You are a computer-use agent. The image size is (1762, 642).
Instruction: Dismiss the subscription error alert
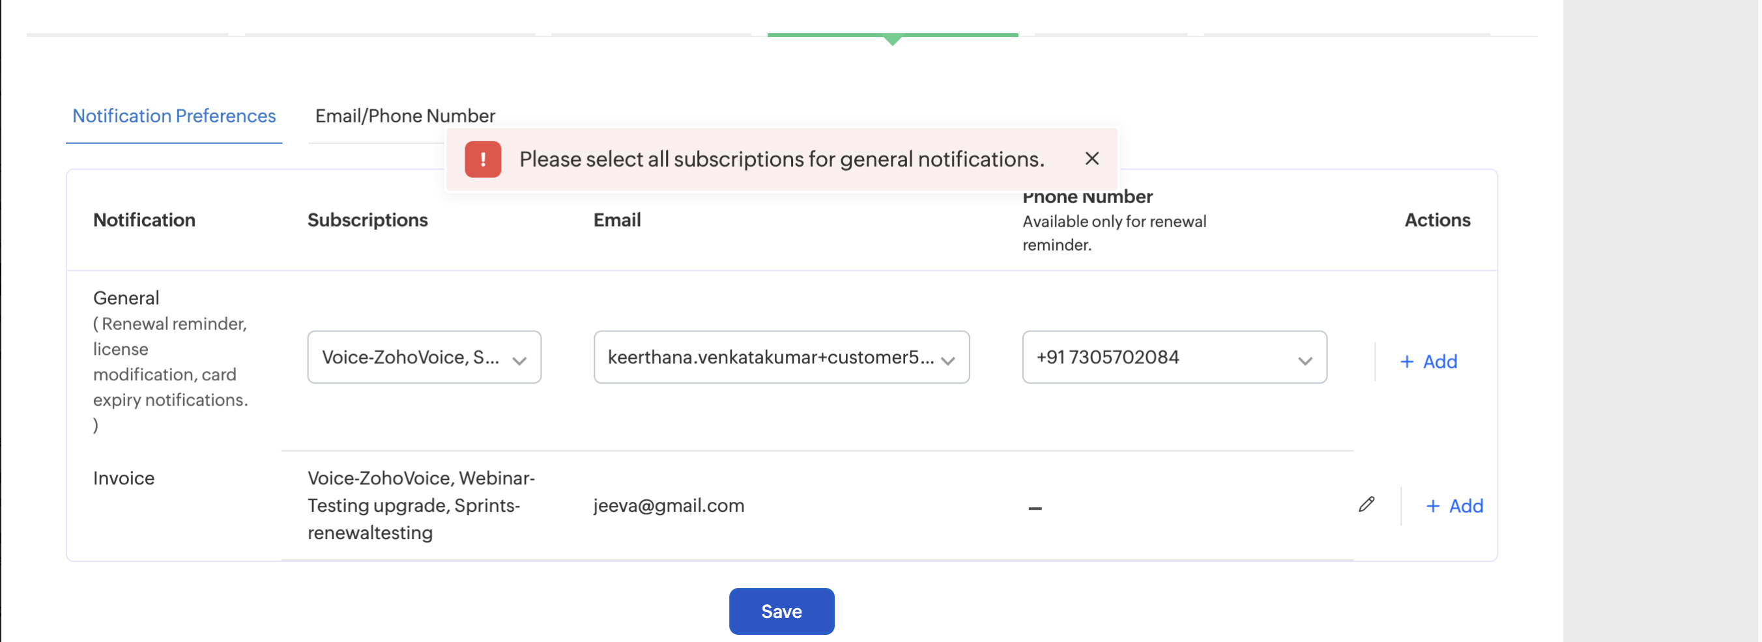(1091, 159)
